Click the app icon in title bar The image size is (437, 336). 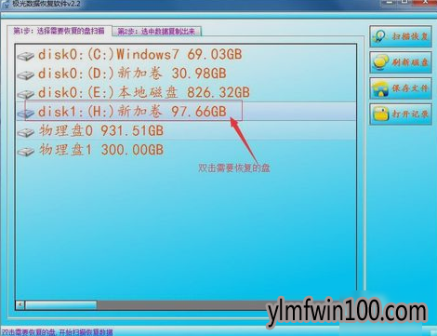coord(7,4)
